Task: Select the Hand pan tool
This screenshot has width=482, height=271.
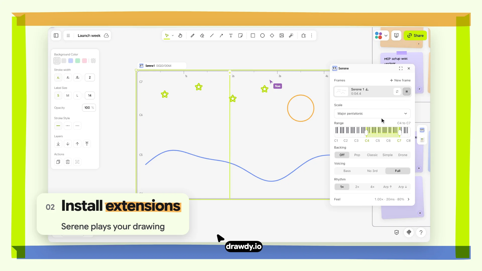Action: (x=180, y=36)
